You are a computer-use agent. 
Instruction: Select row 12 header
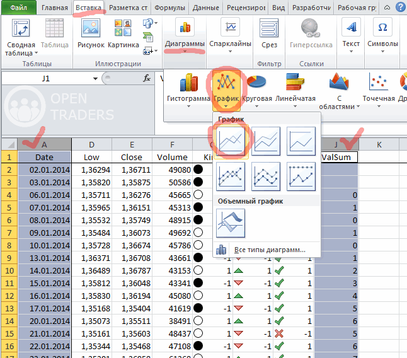(9, 296)
